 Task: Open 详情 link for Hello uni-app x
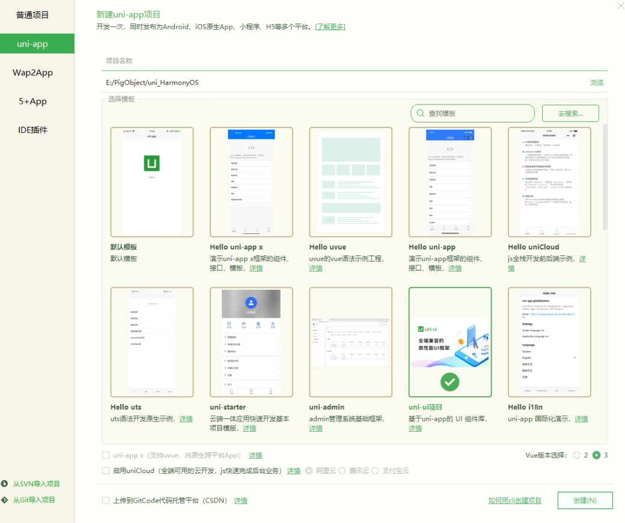click(256, 268)
